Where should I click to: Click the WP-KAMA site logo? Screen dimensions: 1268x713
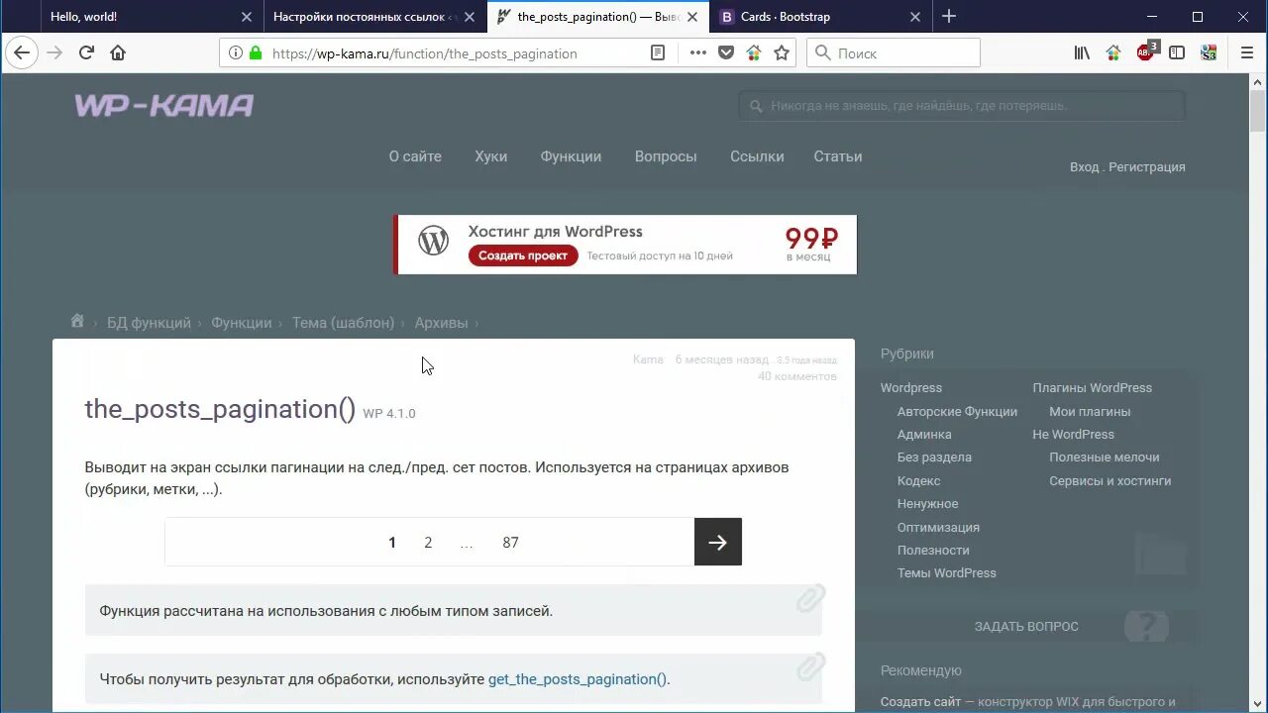pyautogui.click(x=164, y=105)
